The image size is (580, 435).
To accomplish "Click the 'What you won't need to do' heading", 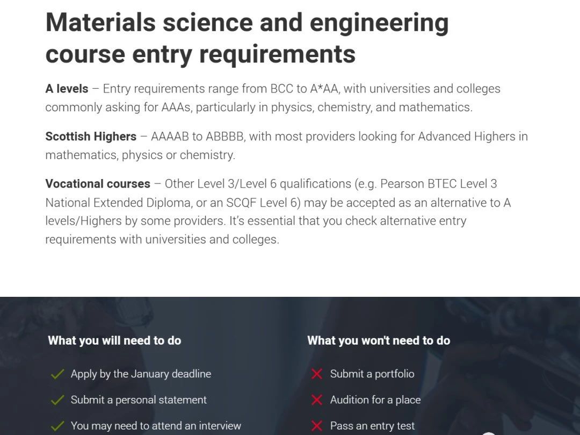I will pos(379,340).
